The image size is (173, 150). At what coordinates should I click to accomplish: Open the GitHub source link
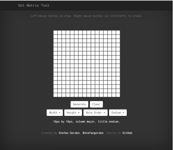pyautogui.click(x=127, y=133)
